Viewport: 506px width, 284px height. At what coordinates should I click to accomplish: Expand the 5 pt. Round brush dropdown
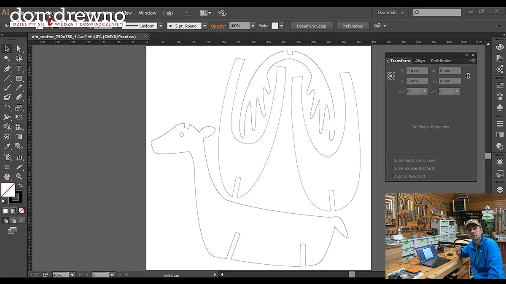205,26
